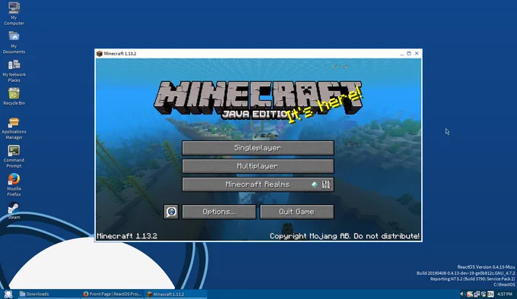The height and width of the screenshot is (299, 517).
Task: Click the Minecraft 1.13.2 version text
Action: click(127, 236)
